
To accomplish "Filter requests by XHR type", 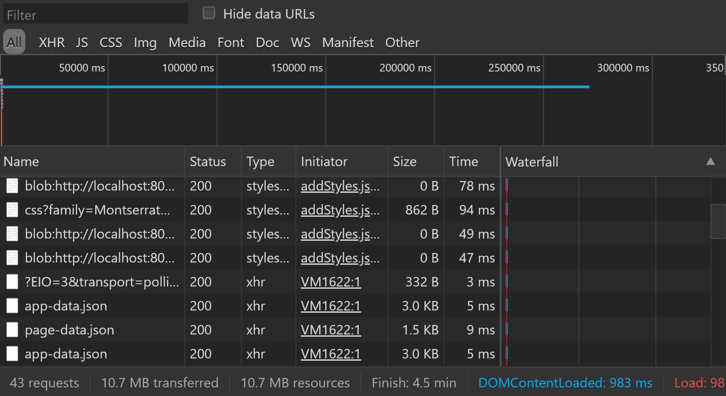I will (52, 43).
